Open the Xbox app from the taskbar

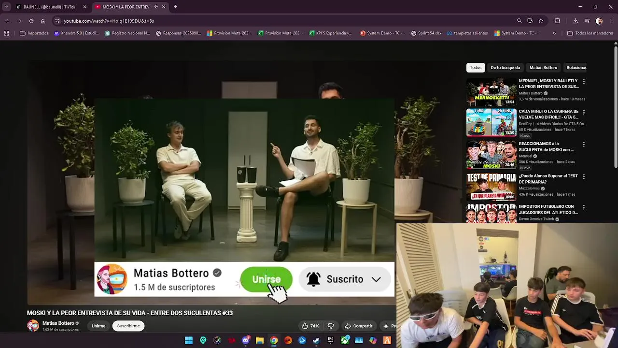click(345, 340)
